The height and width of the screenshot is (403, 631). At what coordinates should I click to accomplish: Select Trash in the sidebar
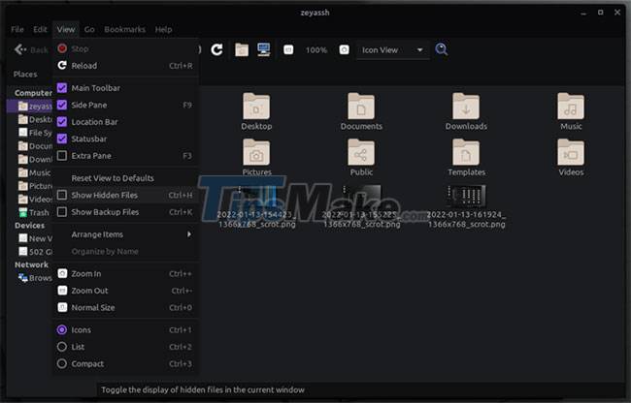click(34, 212)
